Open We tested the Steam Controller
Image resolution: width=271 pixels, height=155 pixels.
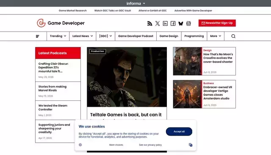(53, 108)
